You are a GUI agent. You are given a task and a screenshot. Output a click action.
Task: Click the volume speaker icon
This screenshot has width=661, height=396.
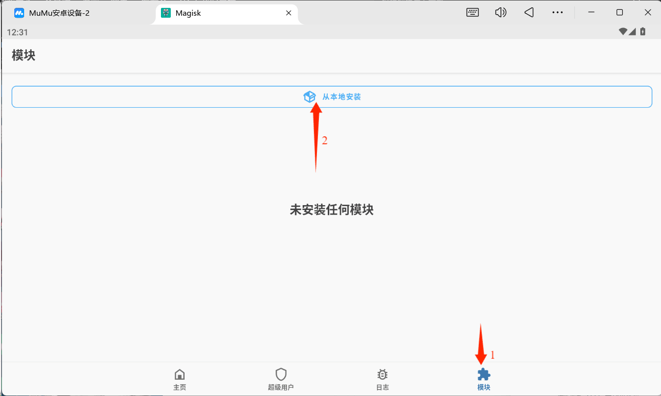click(501, 13)
